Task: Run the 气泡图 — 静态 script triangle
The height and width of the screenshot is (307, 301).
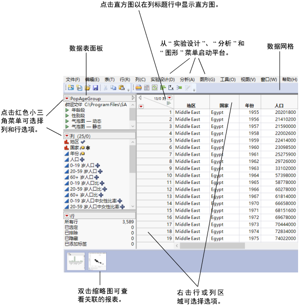Action: (x=67, y=126)
